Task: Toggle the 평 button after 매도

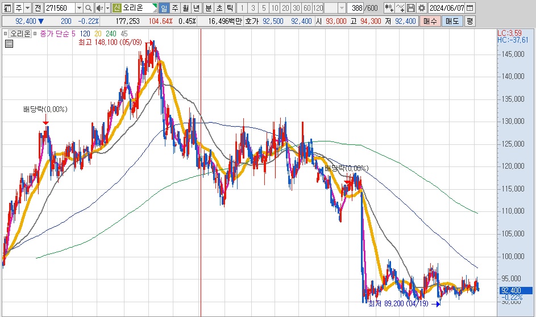Action: [x=470, y=21]
